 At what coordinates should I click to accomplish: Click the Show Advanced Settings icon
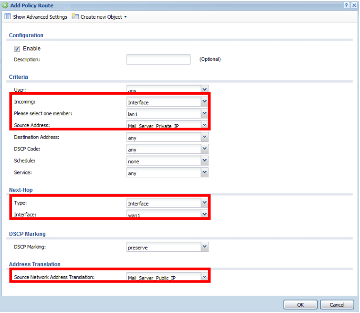(x=8, y=17)
